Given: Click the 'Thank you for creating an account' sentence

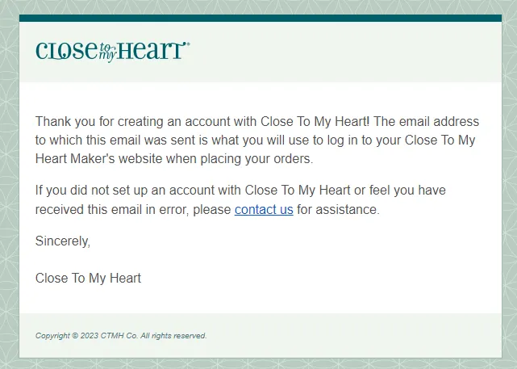Looking at the screenshot, I should click(202, 121).
